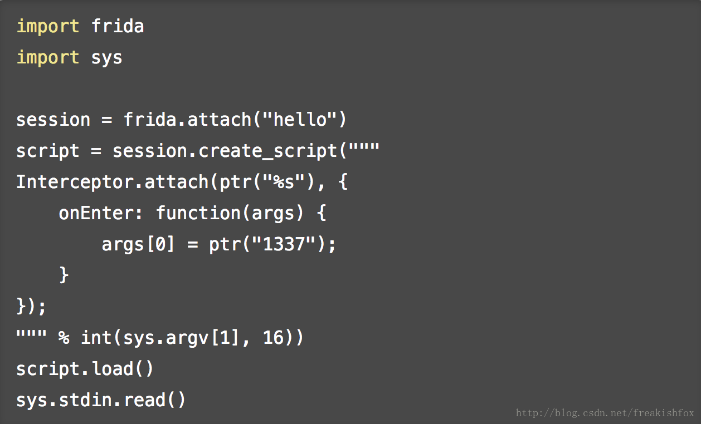Click the first 'import' keyword

point(48,26)
